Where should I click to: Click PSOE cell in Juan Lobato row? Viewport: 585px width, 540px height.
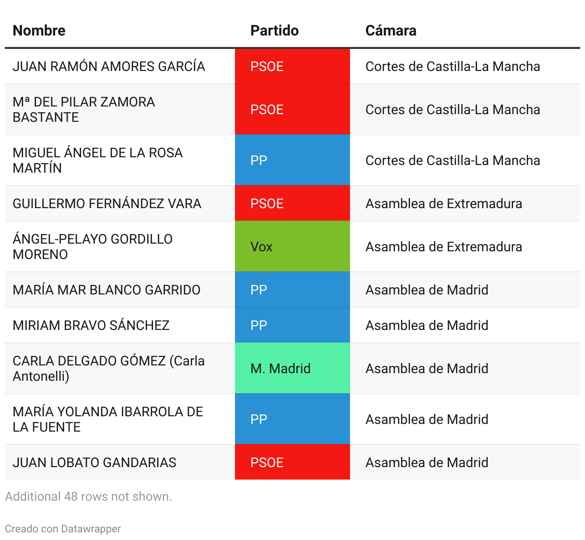[292, 462]
